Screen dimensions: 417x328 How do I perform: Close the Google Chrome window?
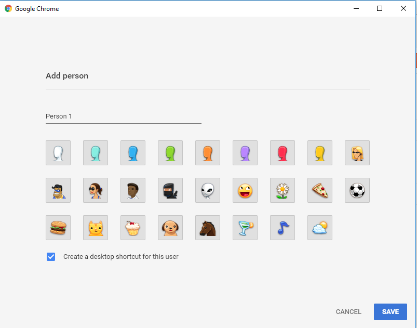403,8
